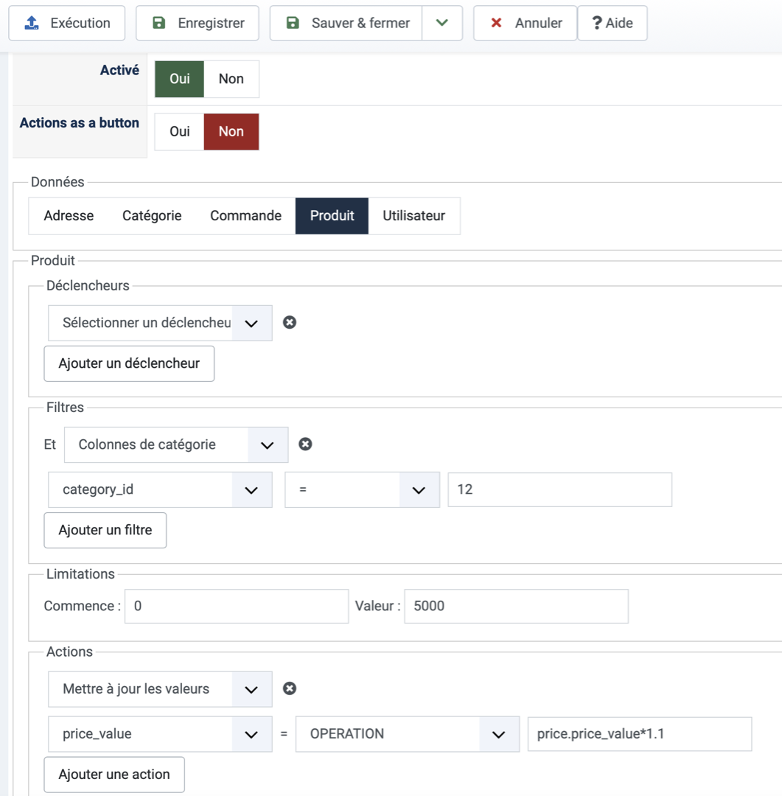
Task: Click Ajouter une action button
Action: coord(114,775)
